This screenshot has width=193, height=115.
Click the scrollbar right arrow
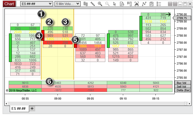click(x=189, y=103)
